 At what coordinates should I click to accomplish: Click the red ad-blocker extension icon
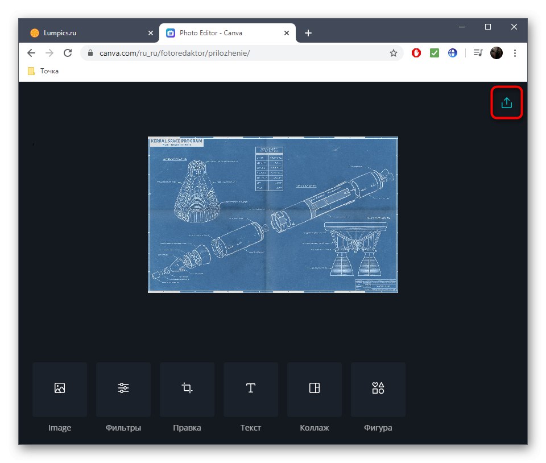click(416, 53)
